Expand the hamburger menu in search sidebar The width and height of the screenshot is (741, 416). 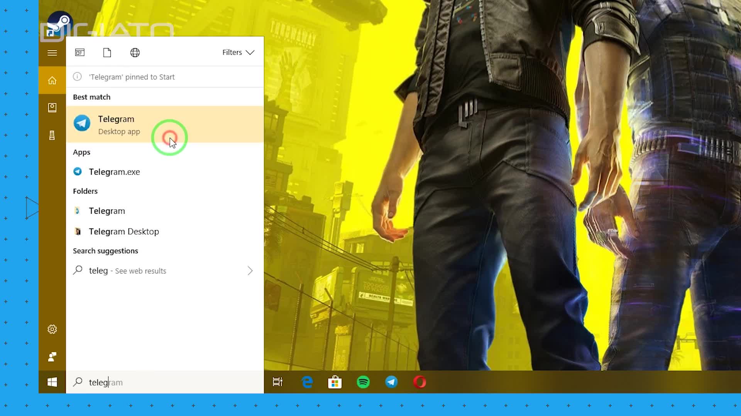pyautogui.click(x=52, y=53)
